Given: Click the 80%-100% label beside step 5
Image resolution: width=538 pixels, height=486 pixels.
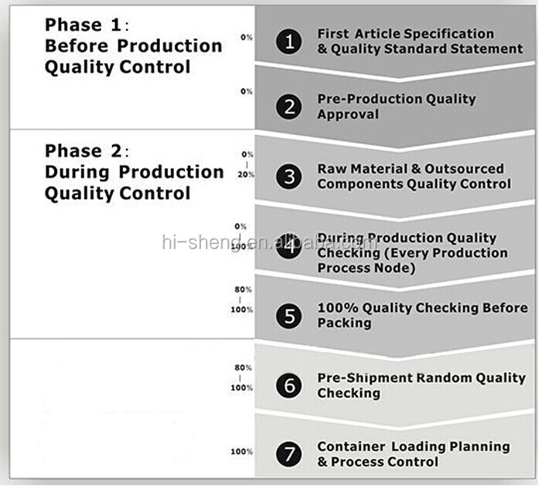Looking at the screenshot, I should 242,299.
